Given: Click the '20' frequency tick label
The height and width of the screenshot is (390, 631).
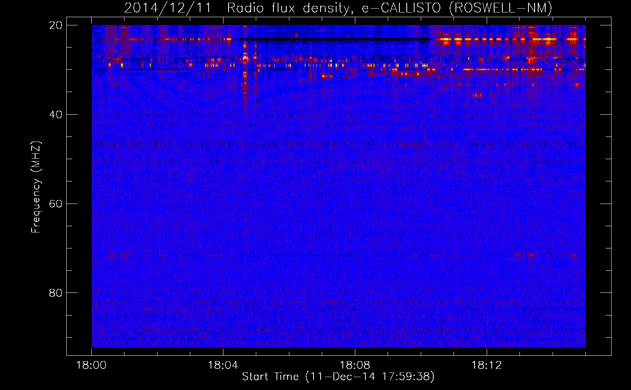Looking at the screenshot, I should tap(56, 25).
